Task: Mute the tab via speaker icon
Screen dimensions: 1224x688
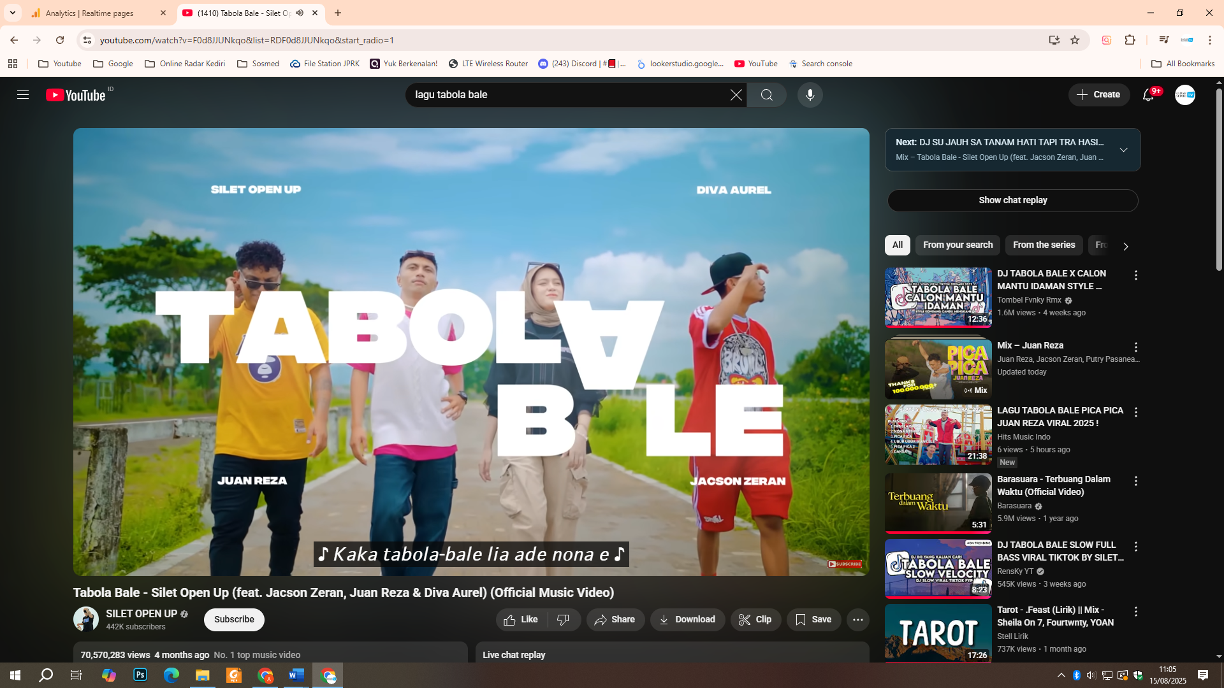Action: pyautogui.click(x=300, y=13)
